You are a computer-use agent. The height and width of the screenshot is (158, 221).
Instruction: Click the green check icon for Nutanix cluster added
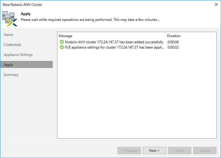62,42
